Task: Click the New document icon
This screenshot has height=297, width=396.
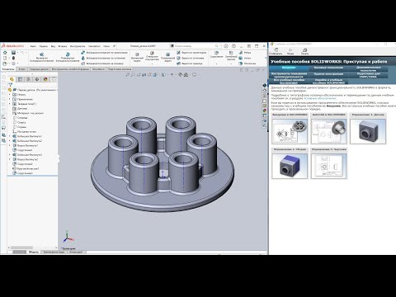Action: click(x=5, y=58)
